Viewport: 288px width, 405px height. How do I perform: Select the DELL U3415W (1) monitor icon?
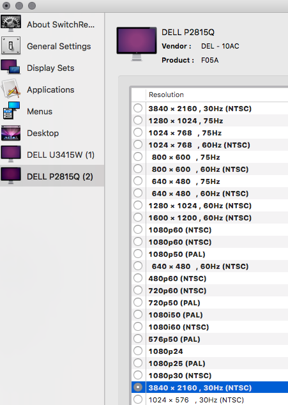click(x=11, y=154)
